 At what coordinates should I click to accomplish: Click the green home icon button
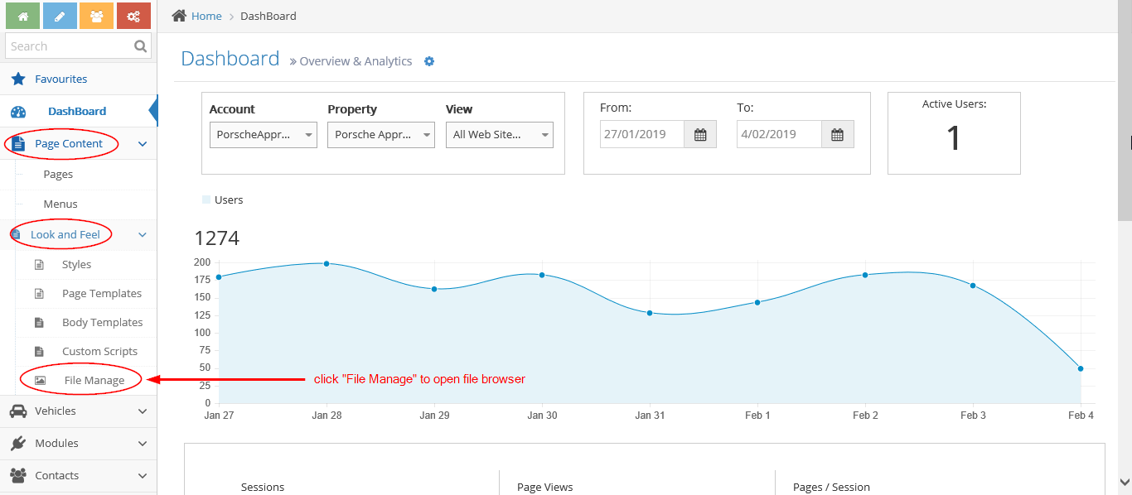point(22,16)
